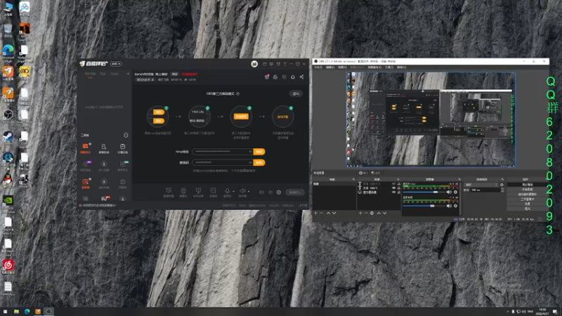Open second menu in OBS menu bar
Screen dimensions: 562x316
point(330,67)
